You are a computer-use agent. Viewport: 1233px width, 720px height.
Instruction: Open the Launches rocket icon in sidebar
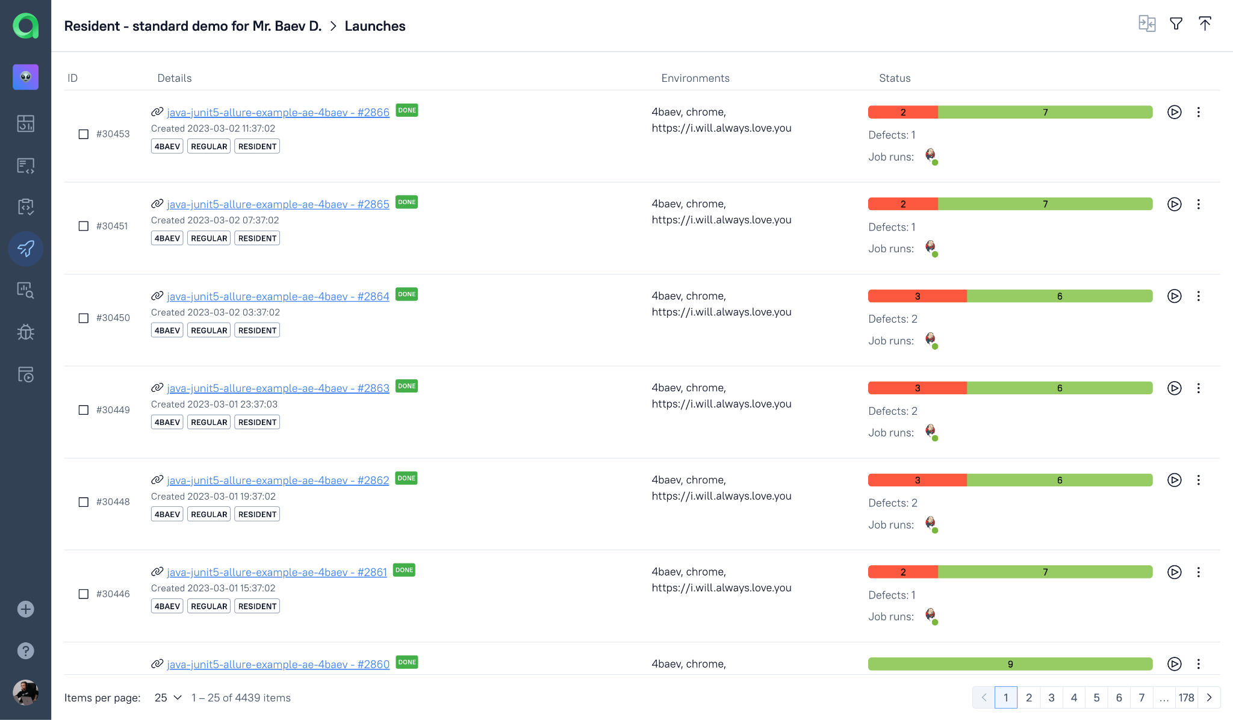(25, 249)
